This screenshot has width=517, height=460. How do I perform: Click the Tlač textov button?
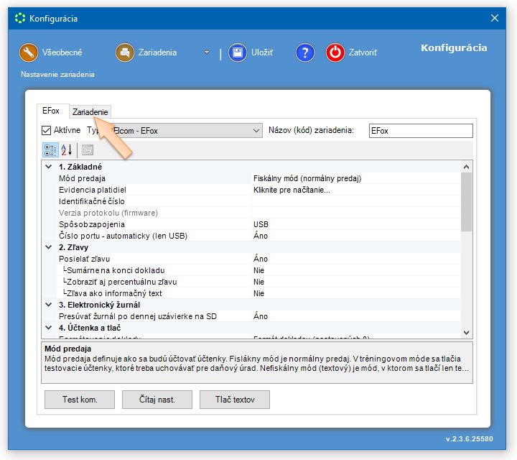(x=234, y=400)
